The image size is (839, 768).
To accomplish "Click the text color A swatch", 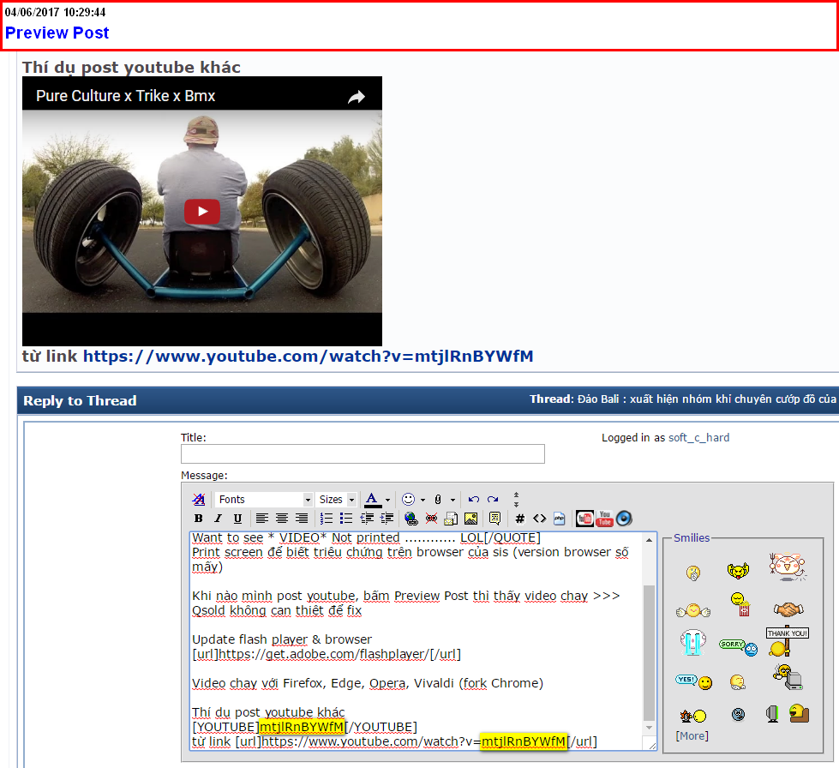I will (372, 500).
